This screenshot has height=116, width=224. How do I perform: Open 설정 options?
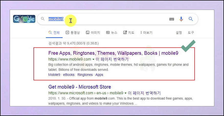pos(179,33)
